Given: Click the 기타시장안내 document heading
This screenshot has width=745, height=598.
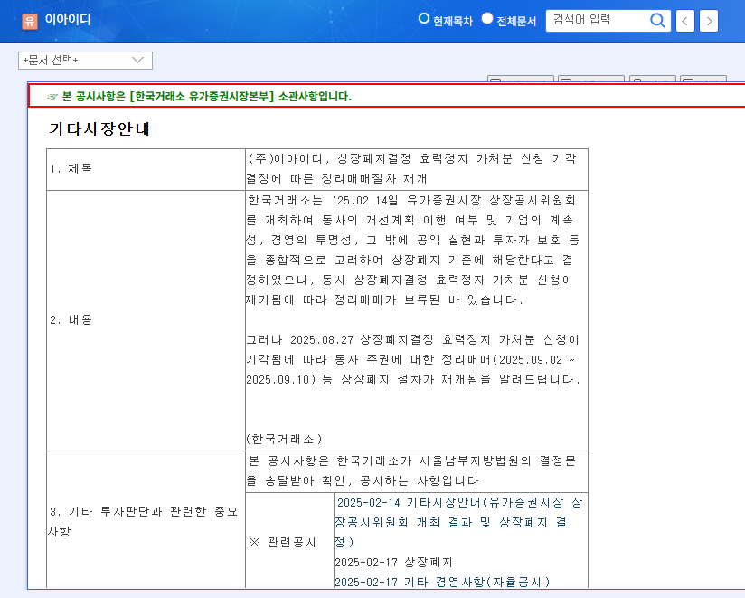Looking at the screenshot, I should 99,128.
